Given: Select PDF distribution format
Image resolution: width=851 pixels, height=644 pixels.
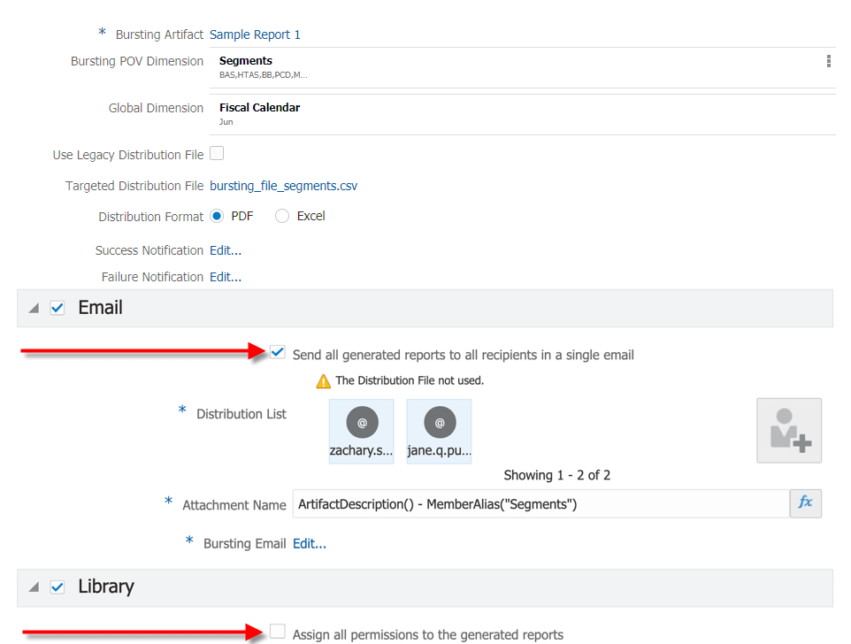Looking at the screenshot, I should tap(217, 216).
